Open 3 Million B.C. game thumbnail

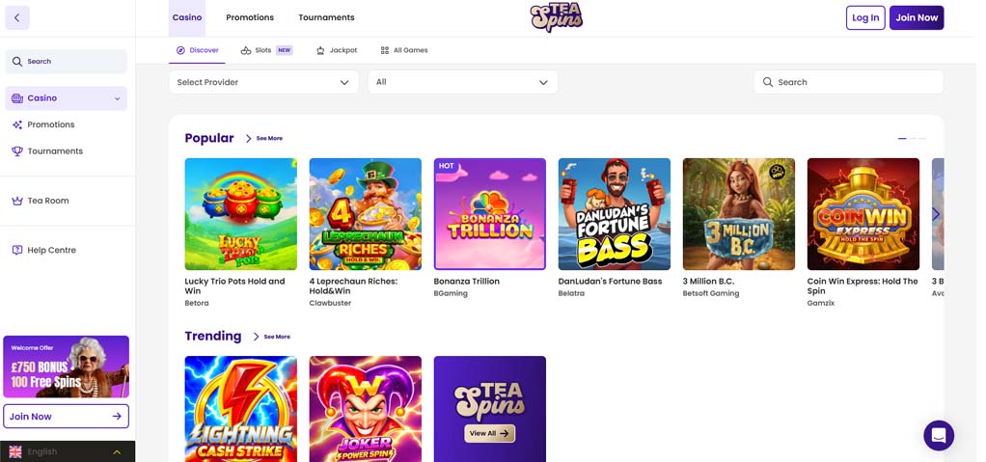[739, 214]
